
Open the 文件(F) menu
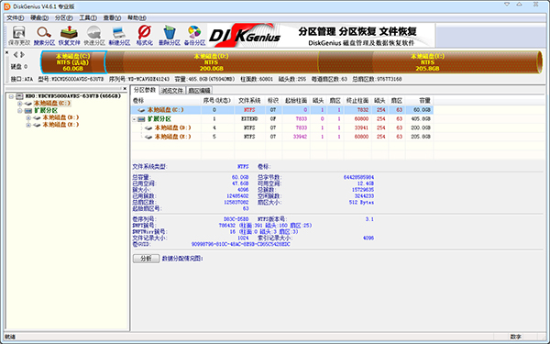click(15, 18)
